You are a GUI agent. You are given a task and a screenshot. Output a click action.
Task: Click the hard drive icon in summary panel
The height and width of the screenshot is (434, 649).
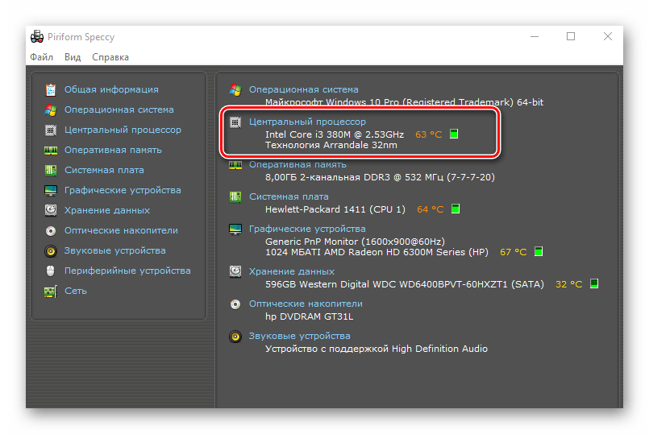pyautogui.click(x=235, y=271)
